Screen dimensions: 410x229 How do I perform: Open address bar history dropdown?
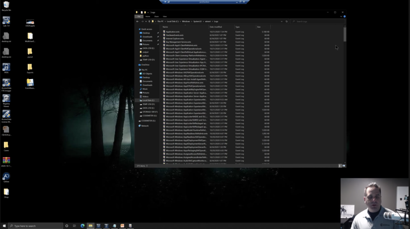(281, 22)
